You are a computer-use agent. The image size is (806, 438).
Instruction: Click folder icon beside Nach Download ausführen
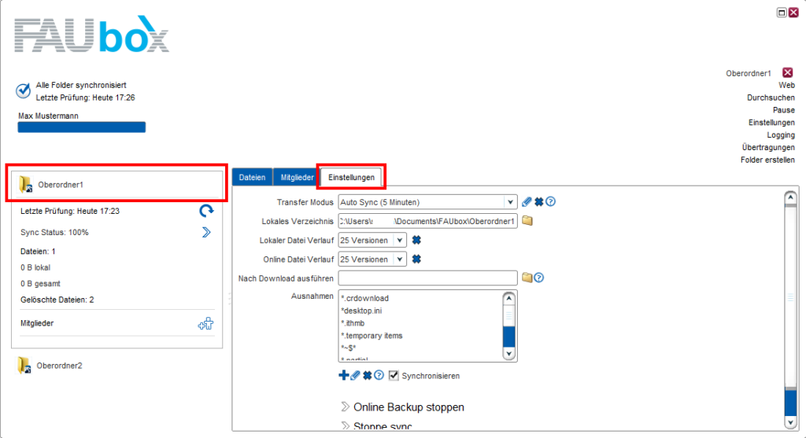[x=527, y=278]
